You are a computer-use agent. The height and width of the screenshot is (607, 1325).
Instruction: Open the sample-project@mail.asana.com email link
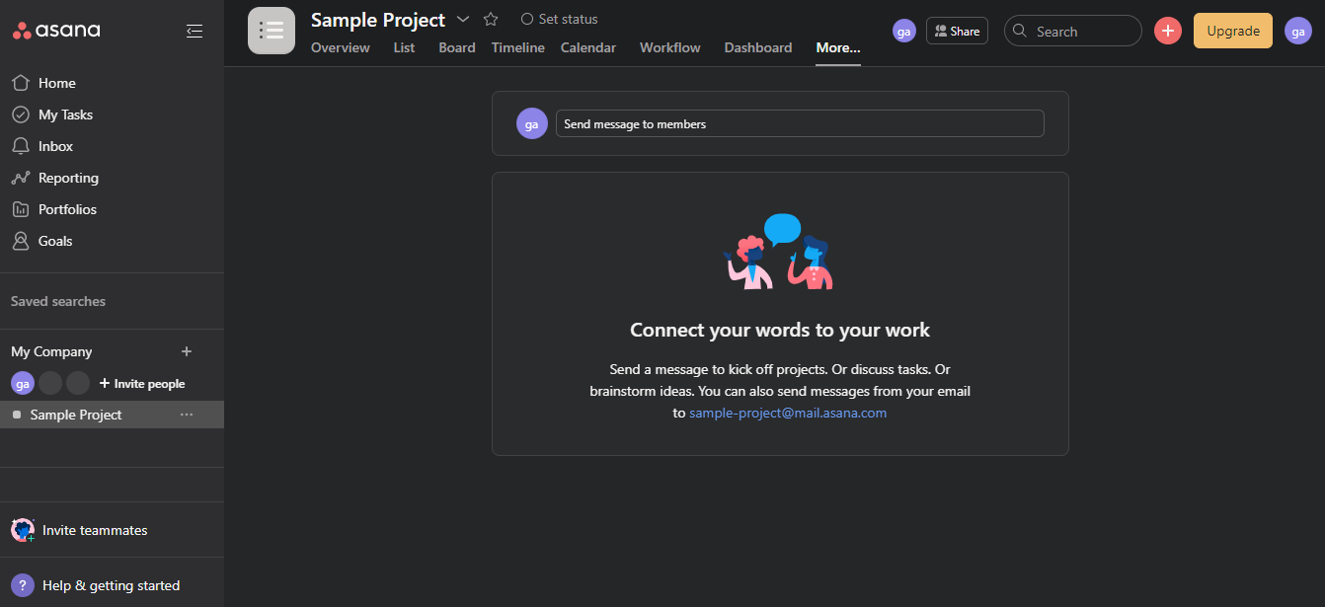click(x=787, y=413)
